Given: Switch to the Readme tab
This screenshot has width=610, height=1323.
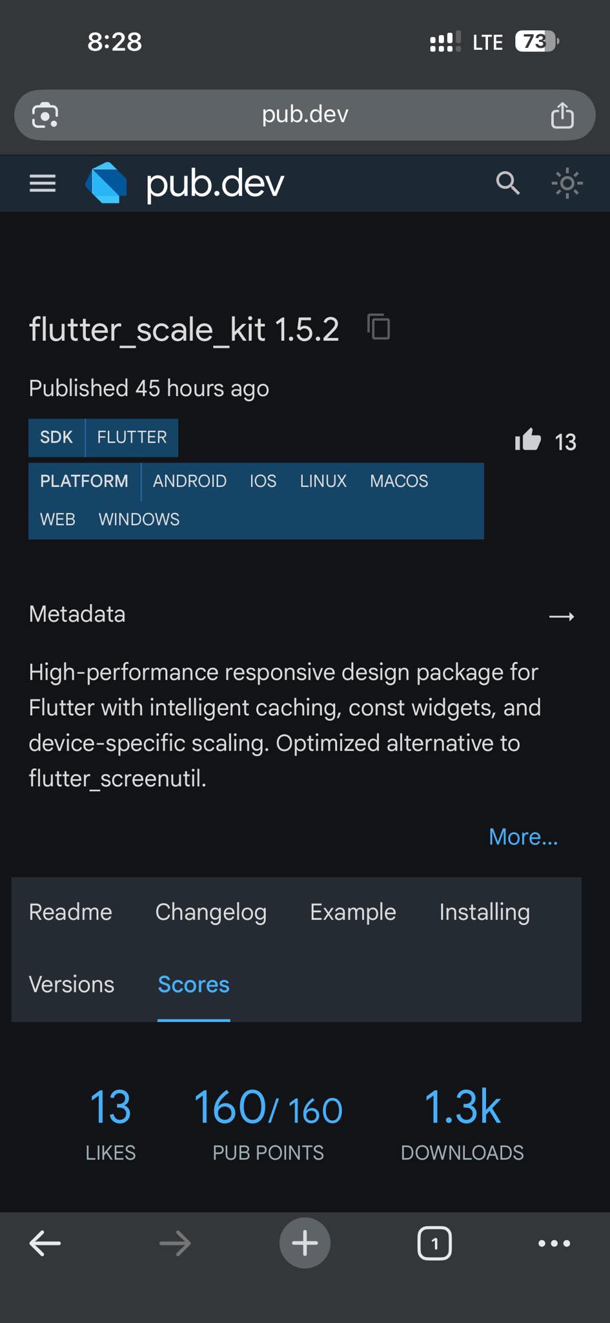Looking at the screenshot, I should (70, 912).
